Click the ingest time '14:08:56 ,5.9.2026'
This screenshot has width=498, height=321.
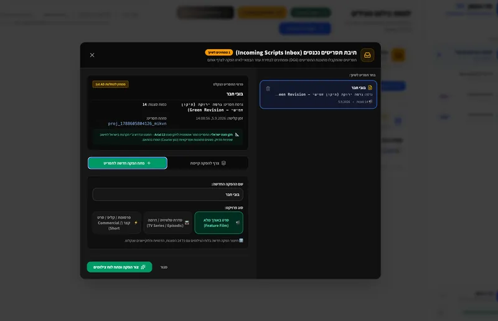pyautogui.click(x=211, y=118)
